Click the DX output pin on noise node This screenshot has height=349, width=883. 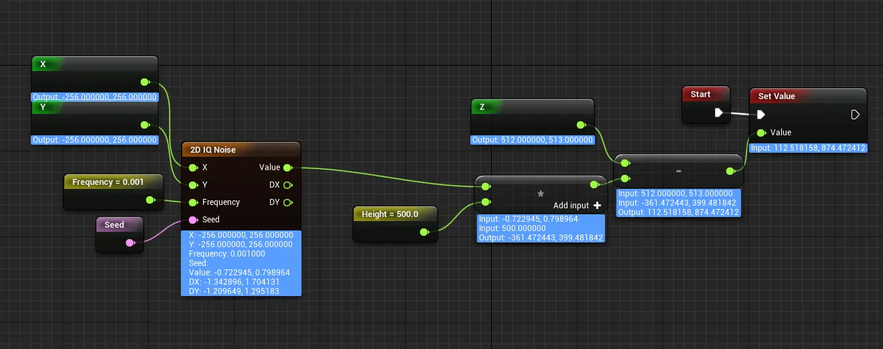pos(287,185)
